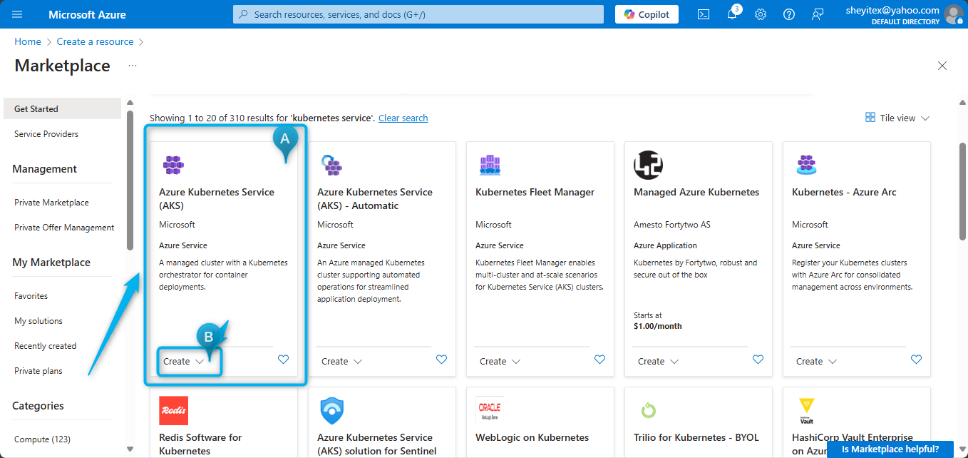Open the Azure portal hamburger menu
This screenshot has width=968, height=458.
18,14
